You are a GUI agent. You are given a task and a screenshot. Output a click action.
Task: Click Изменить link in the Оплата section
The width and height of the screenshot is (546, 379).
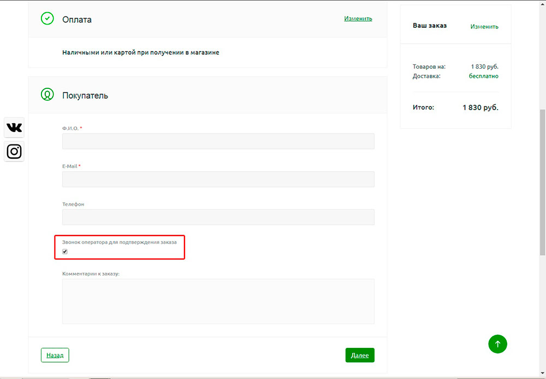358,19
